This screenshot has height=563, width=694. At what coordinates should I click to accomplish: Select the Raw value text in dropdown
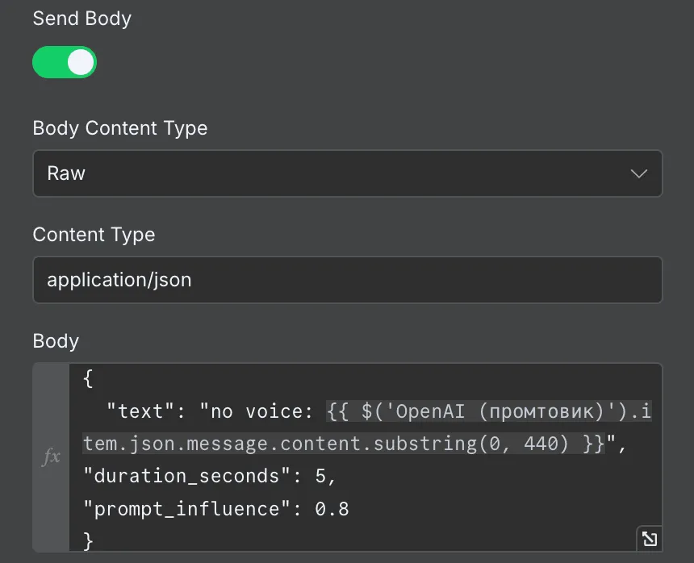point(66,173)
